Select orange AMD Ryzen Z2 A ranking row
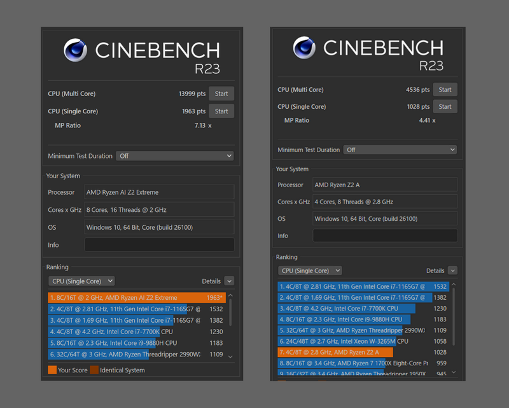 pyautogui.click(x=335, y=353)
